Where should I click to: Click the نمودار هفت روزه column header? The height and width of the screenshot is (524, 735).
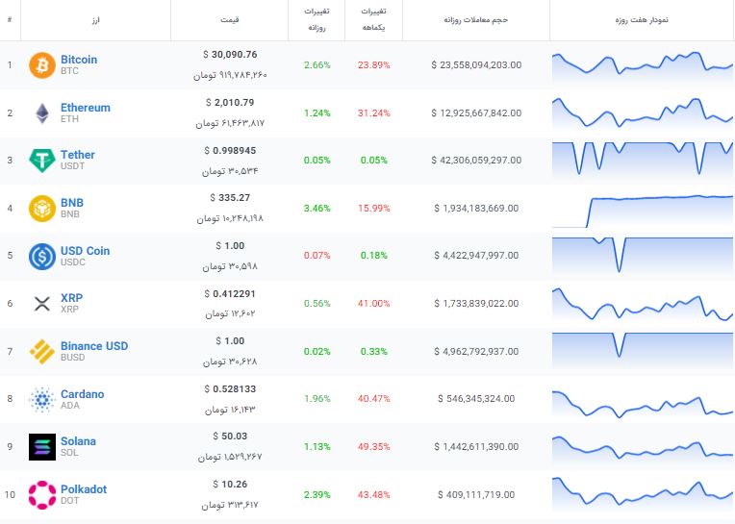pos(642,19)
